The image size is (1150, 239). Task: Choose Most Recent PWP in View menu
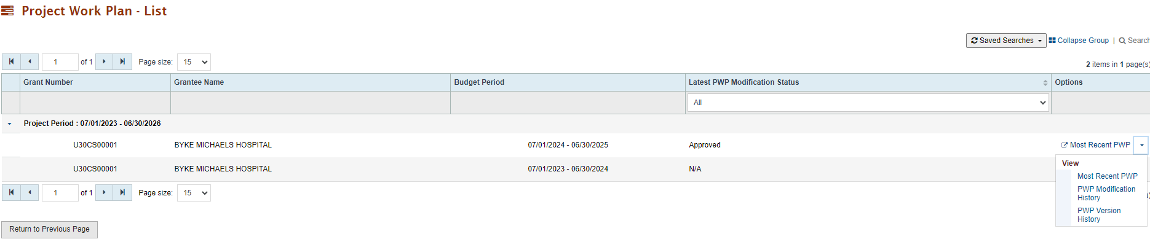1107,176
